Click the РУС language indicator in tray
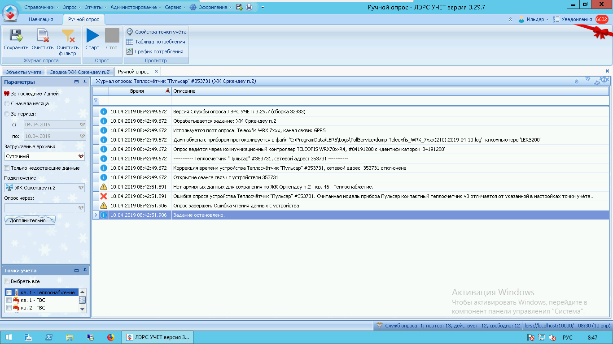Image resolution: width=613 pixels, height=344 pixels. coord(568,337)
